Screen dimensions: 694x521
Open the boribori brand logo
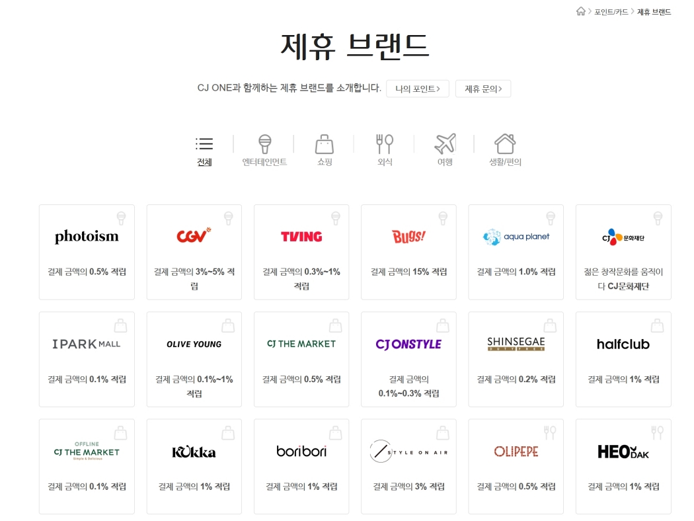[301, 451]
